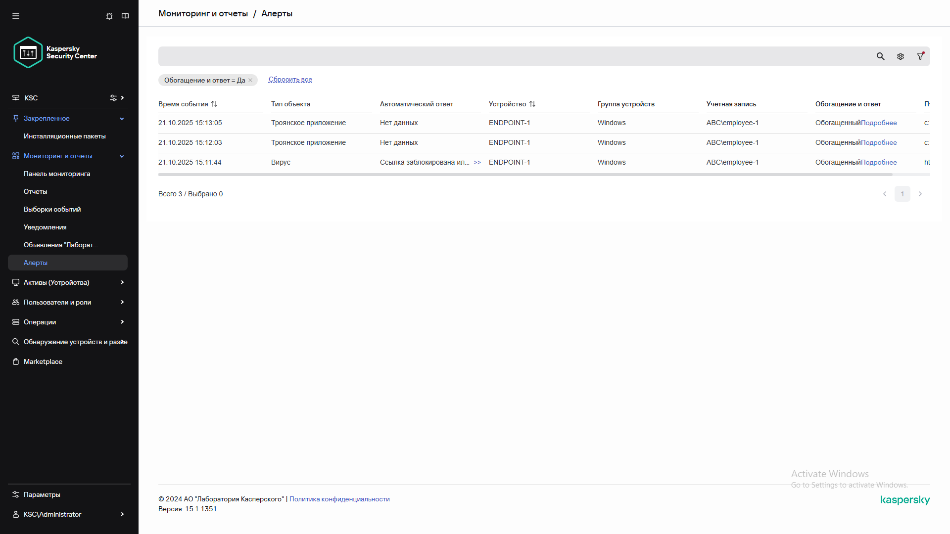Open Выборки событий in the sidebar
The image size is (950, 534).
pyautogui.click(x=52, y=209)
